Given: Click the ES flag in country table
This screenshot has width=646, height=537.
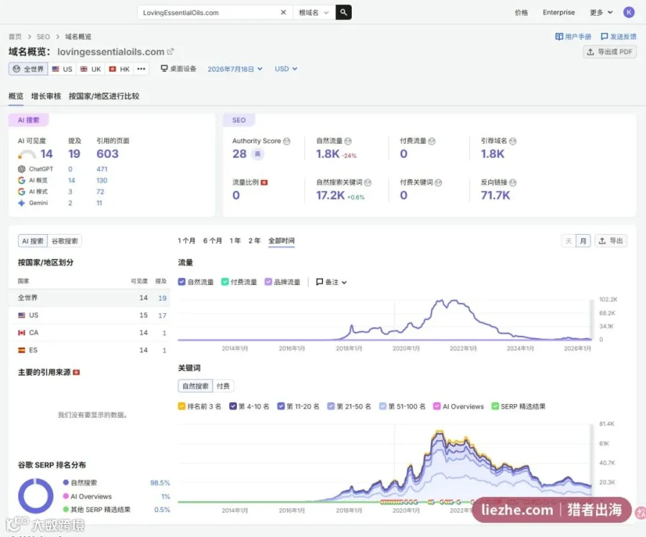Looking at the screenshot, I should (x=22, y=350).
